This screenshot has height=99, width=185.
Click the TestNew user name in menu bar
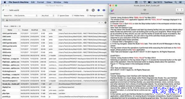(x=168, y=2)
